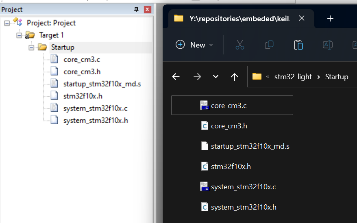Open the New dropdown in Explorer
This screenshot has width=357, height=223.
click(x=194, y=45)
